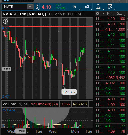
Task: Open the symbol selector dropdown arrow
Action: pos(30,7)
